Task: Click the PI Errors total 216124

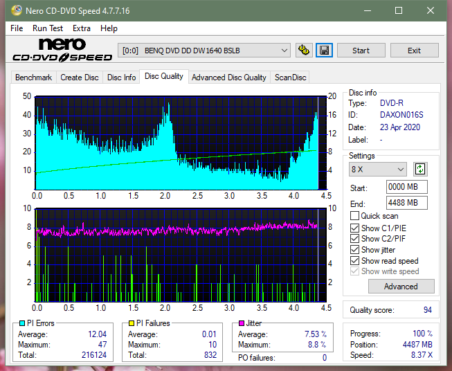Action: point(94,355)
